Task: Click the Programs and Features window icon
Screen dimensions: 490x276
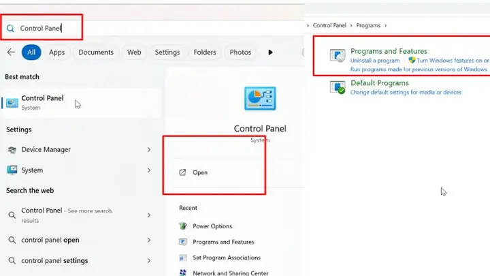Action: [x=338, y=56]
